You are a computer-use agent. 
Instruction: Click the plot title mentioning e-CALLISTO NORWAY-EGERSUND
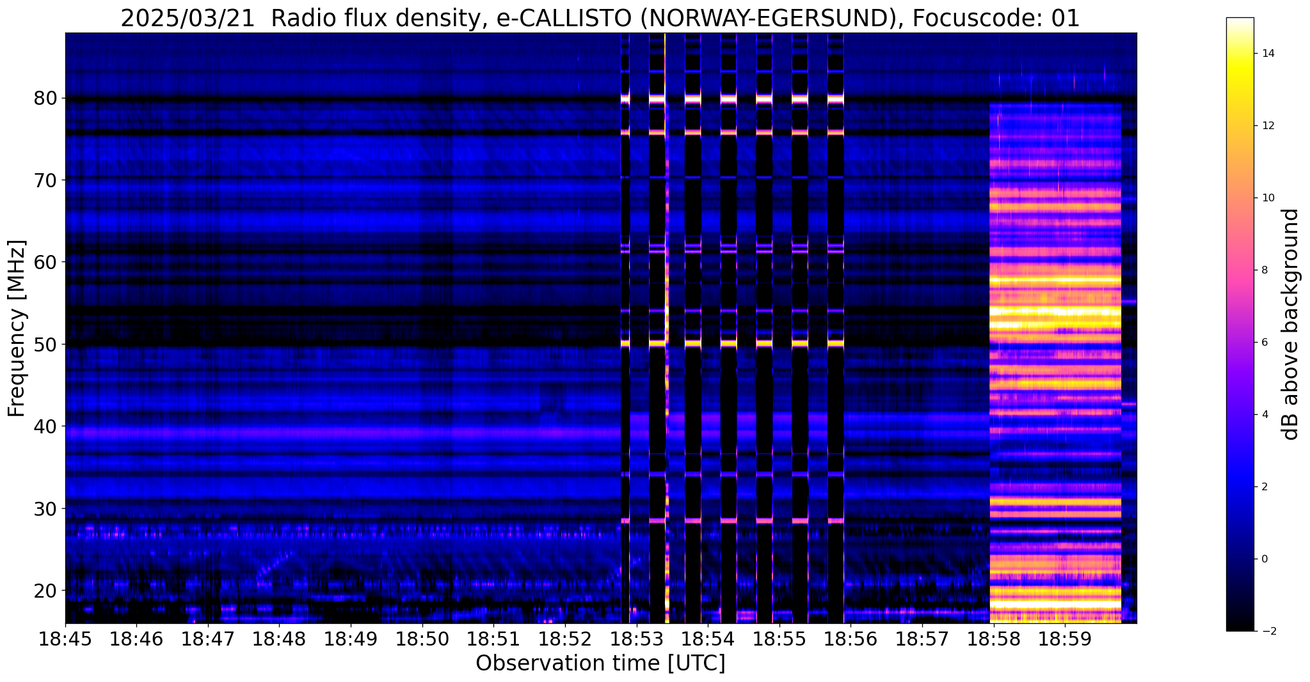pyautogui.click(x=600, y=18)
